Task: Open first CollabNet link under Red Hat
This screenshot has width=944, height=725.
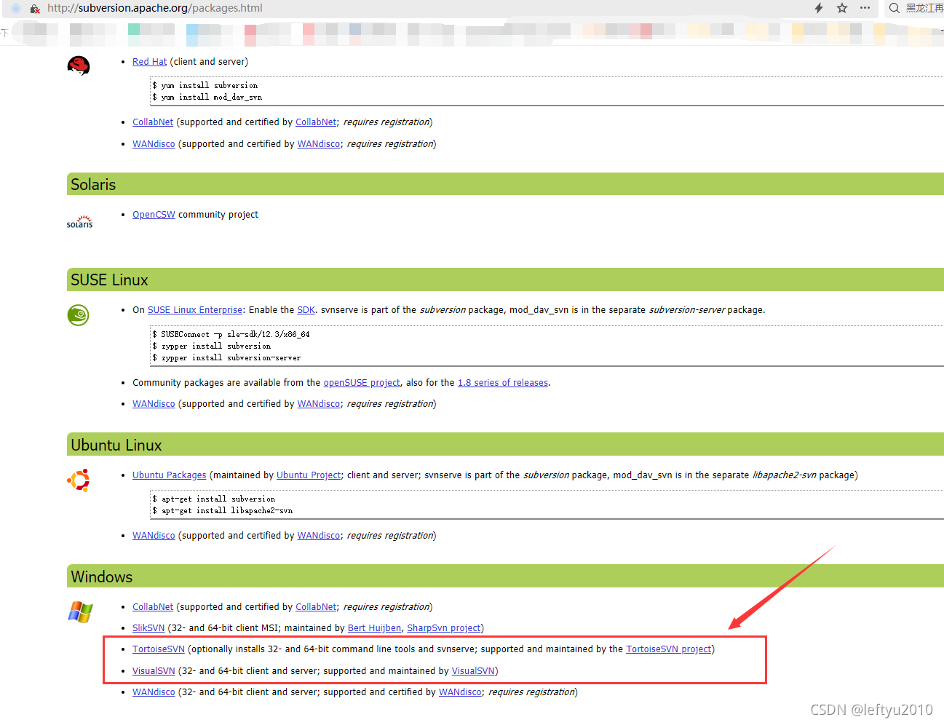Action: 153,122
